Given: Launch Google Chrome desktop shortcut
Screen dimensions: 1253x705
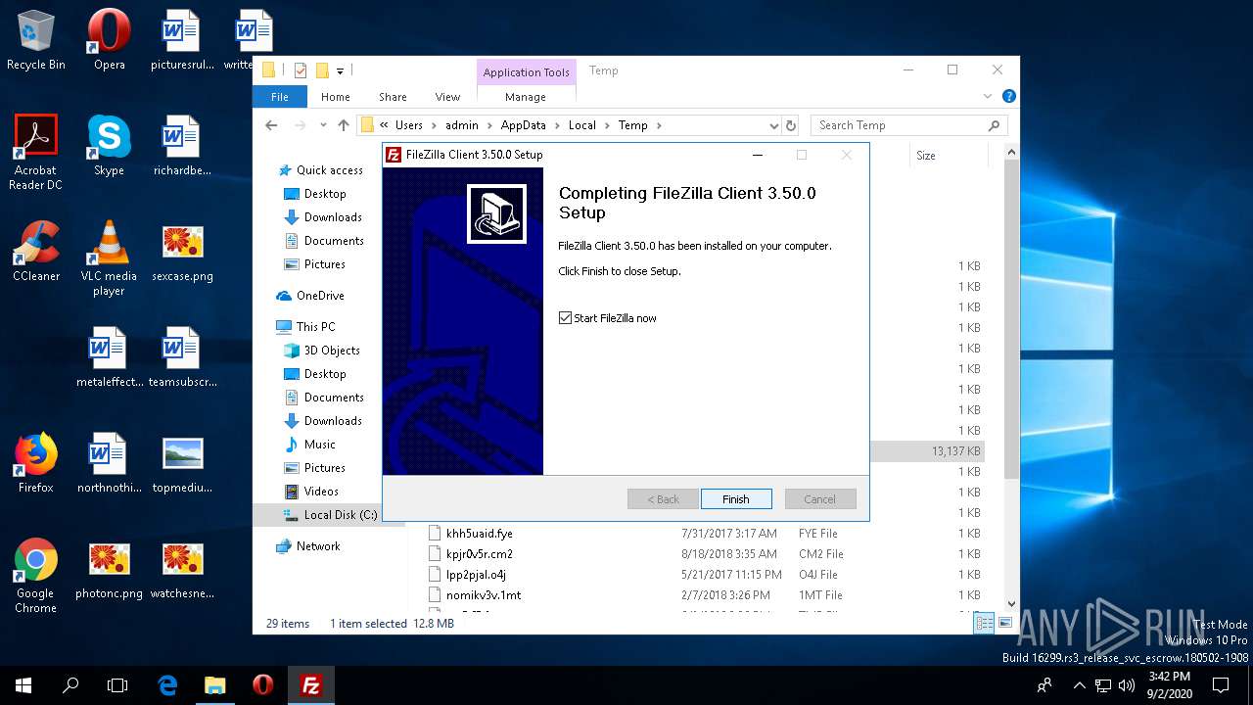Looking at the screenshot, I should click(x=36, y=576).
